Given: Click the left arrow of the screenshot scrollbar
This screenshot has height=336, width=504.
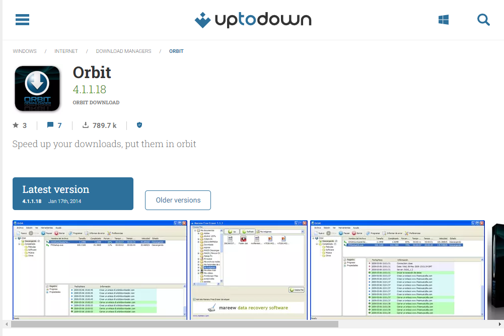Looking at the screenshot, I should tap(6, 325).
